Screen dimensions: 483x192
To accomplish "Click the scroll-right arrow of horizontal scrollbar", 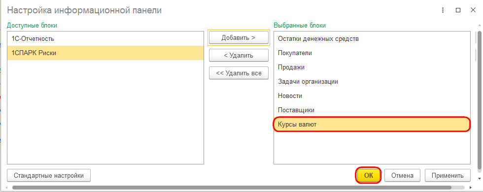I will [x=470, y=187].
